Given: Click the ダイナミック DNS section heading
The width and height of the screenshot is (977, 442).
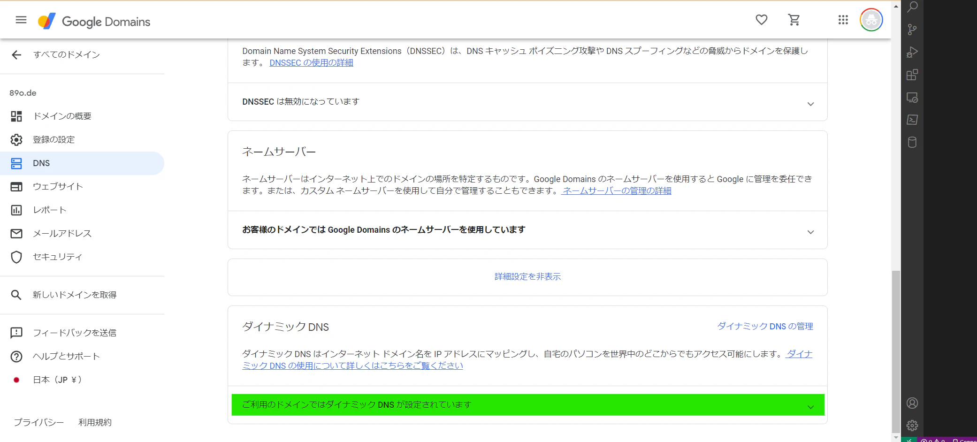Looking at the screenshot, I should click(x=285, y=327).
